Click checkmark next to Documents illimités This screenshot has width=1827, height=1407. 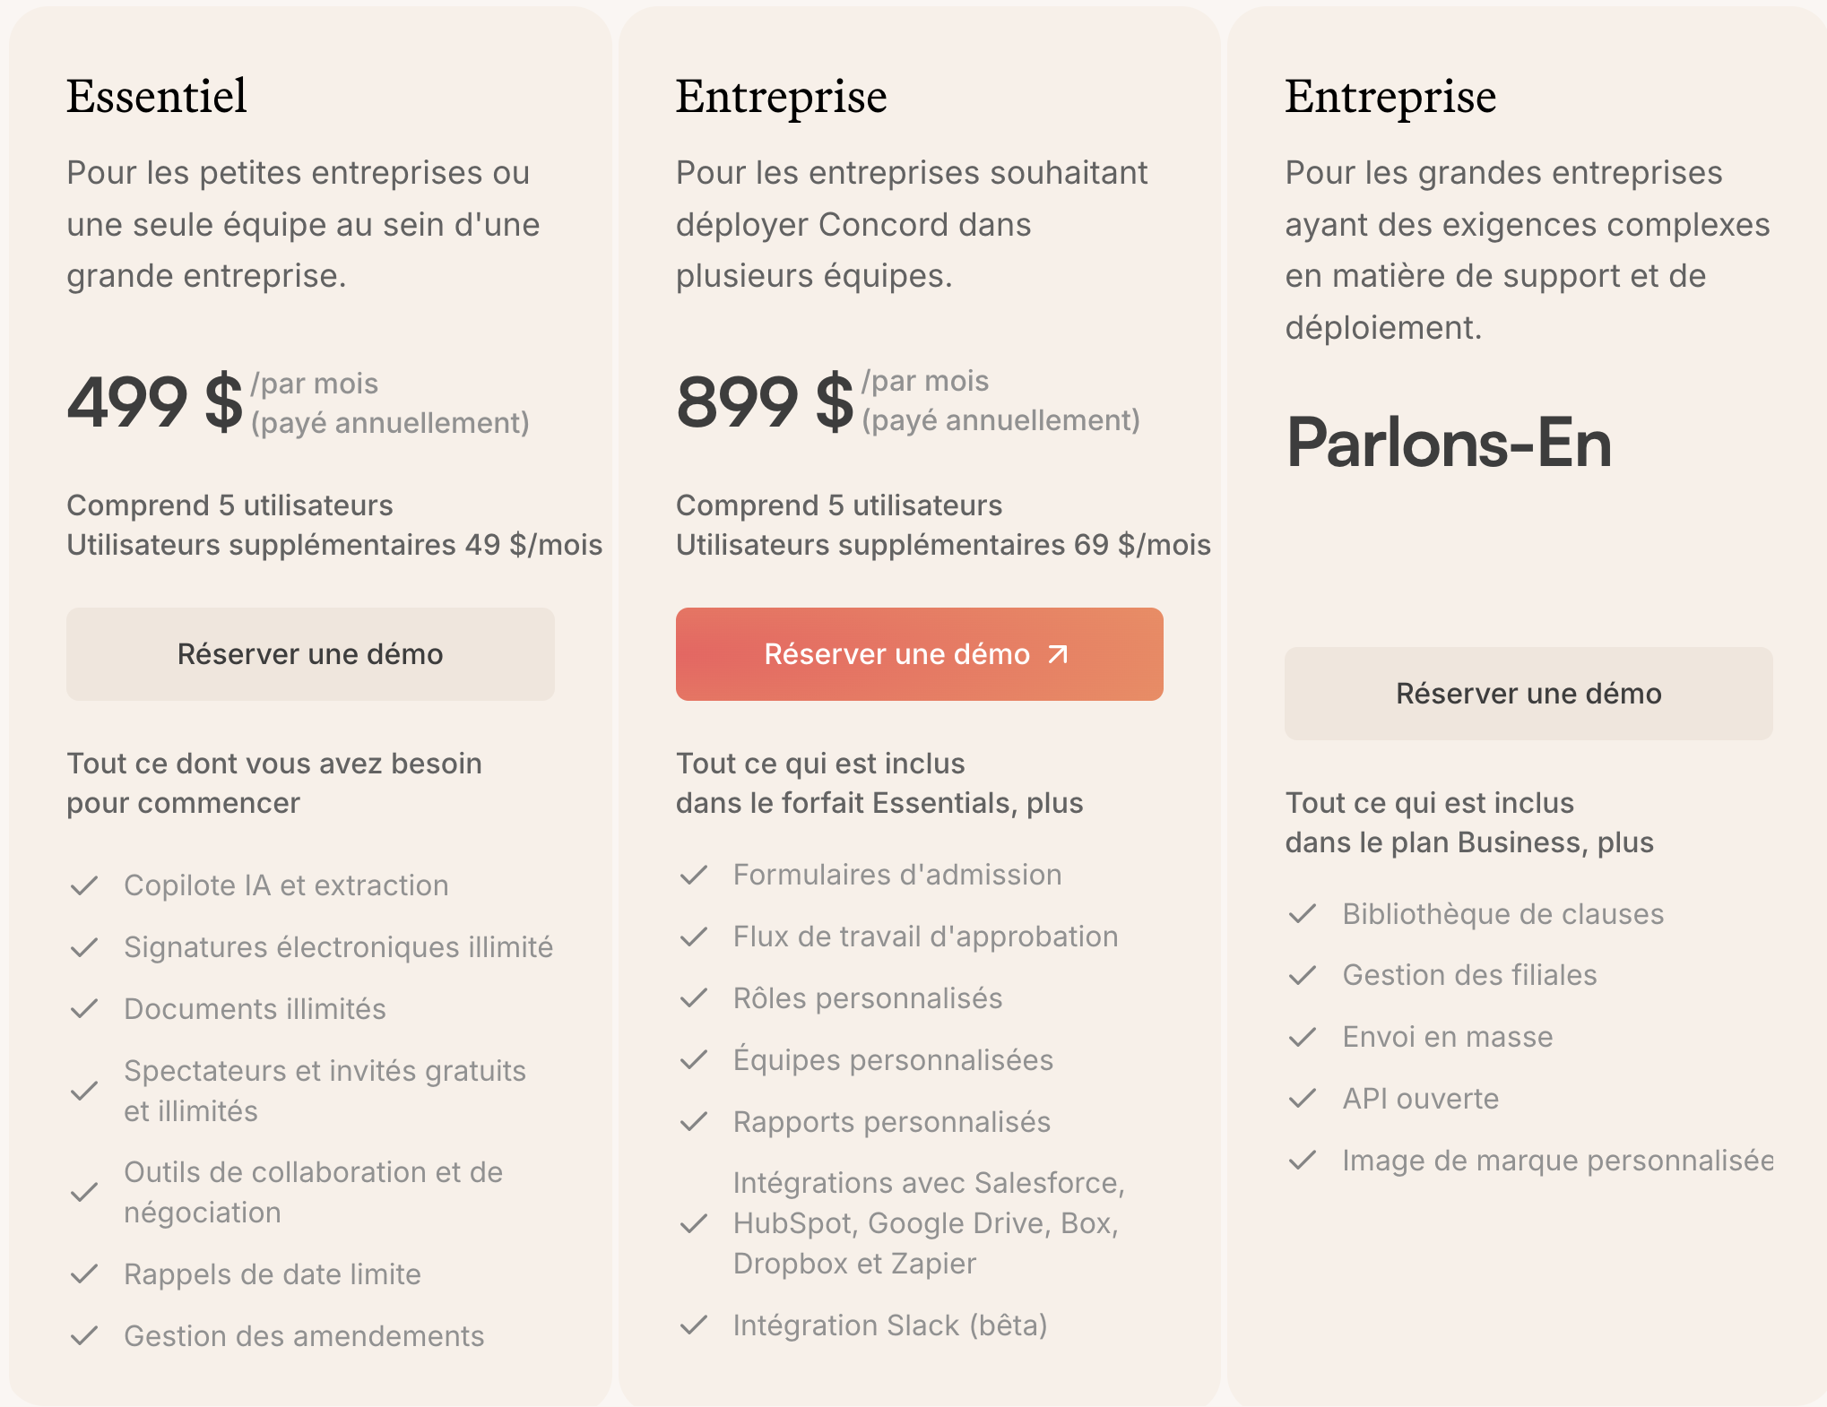[x=84, y=1009]
